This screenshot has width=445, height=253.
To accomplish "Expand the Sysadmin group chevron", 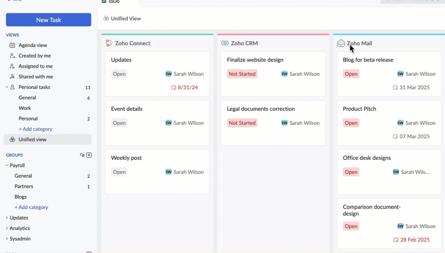I will pos(7,239).
